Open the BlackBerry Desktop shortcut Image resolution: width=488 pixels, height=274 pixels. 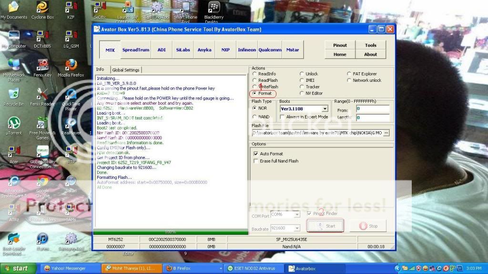point(214,8)
